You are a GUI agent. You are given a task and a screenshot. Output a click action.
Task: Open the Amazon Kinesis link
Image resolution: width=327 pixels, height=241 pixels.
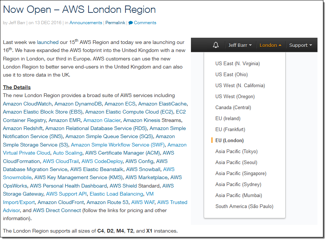pos(142,120)
